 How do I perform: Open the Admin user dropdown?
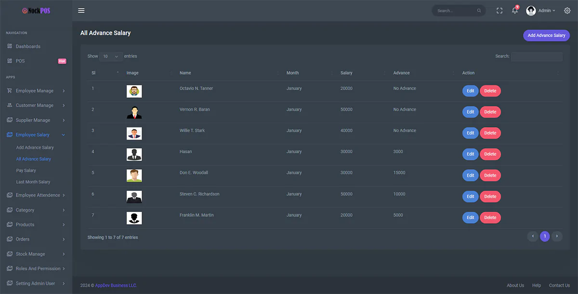coord(541,11)
